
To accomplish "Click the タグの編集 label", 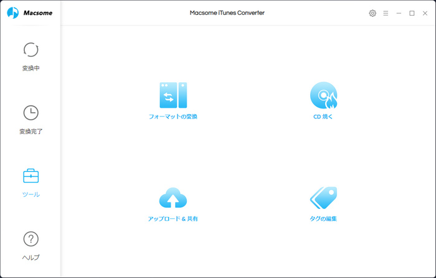I will 323,219.
